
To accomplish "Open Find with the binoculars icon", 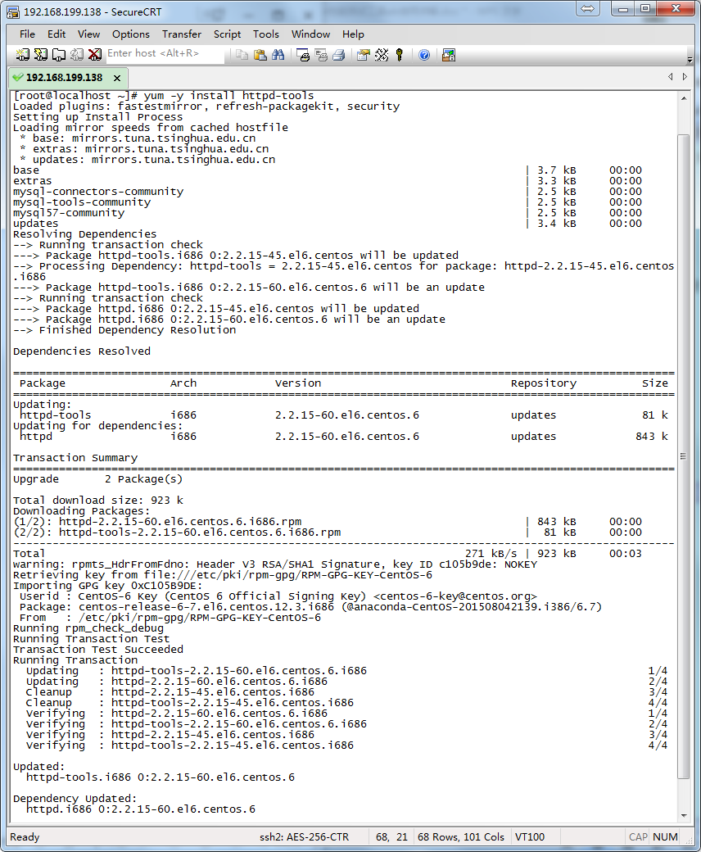I will click(x=278, y=55).
